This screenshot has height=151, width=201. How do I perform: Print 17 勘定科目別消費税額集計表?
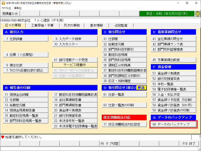75,95
